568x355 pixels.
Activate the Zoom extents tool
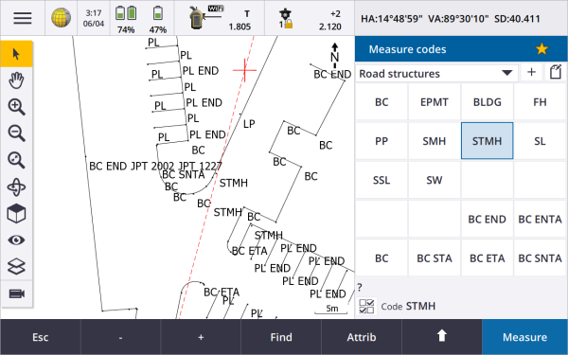[x=16, y=160]
